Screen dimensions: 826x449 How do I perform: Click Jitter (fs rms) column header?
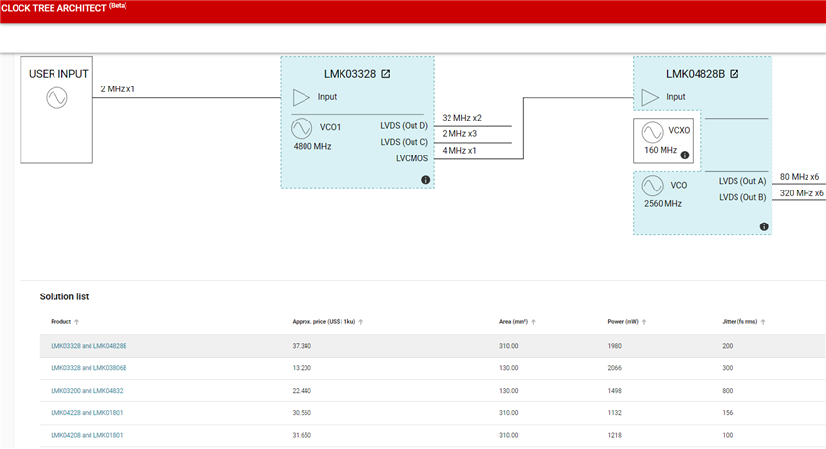coord(739,321)
